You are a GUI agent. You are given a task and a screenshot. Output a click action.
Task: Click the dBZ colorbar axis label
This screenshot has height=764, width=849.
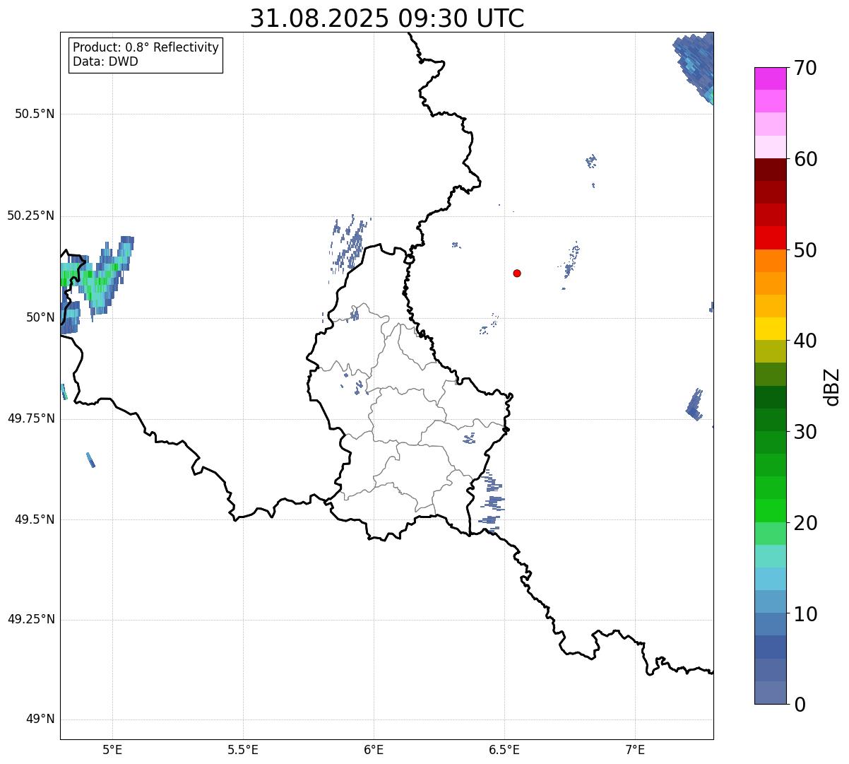coord(833,387)
